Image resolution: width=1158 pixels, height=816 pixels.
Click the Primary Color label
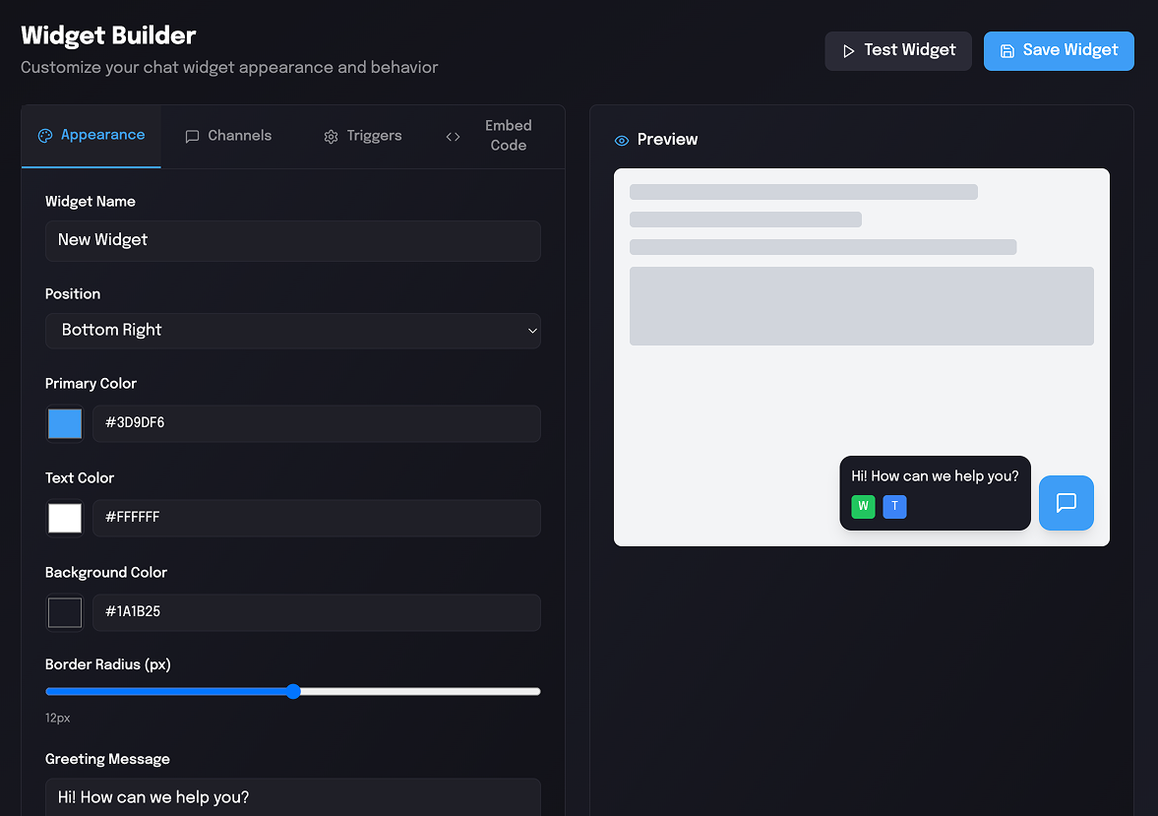[91, 384]
